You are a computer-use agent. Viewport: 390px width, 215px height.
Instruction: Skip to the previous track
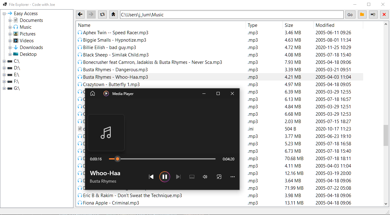pyautogui.click(x=151, y=176)
